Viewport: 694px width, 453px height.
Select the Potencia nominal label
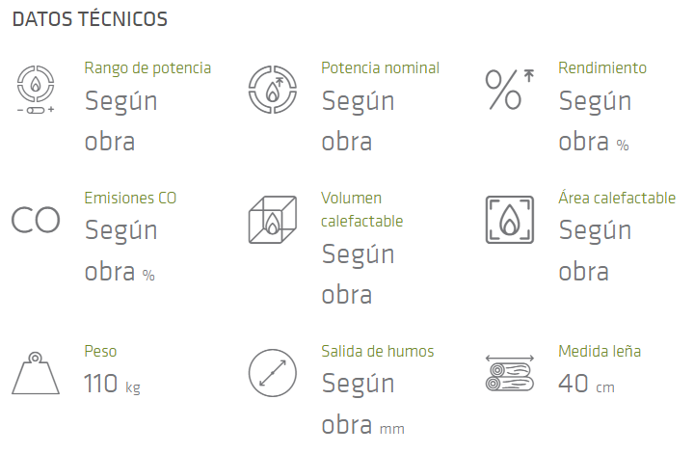[x=380, y=68]
